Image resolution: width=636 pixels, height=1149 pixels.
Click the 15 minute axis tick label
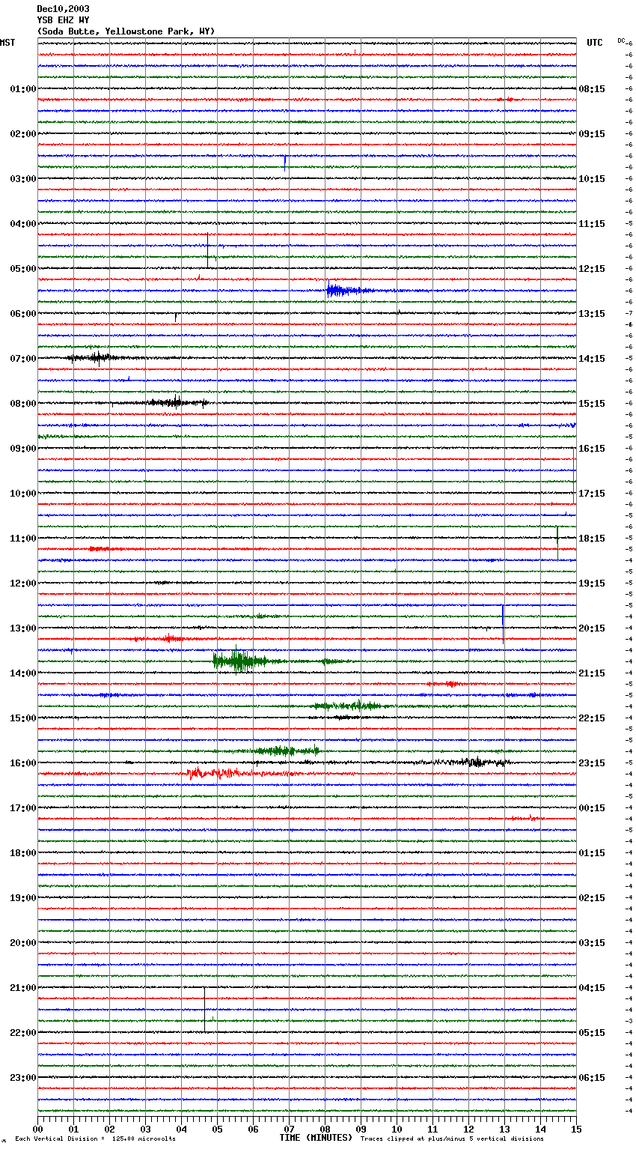(x=576, y=1129)
